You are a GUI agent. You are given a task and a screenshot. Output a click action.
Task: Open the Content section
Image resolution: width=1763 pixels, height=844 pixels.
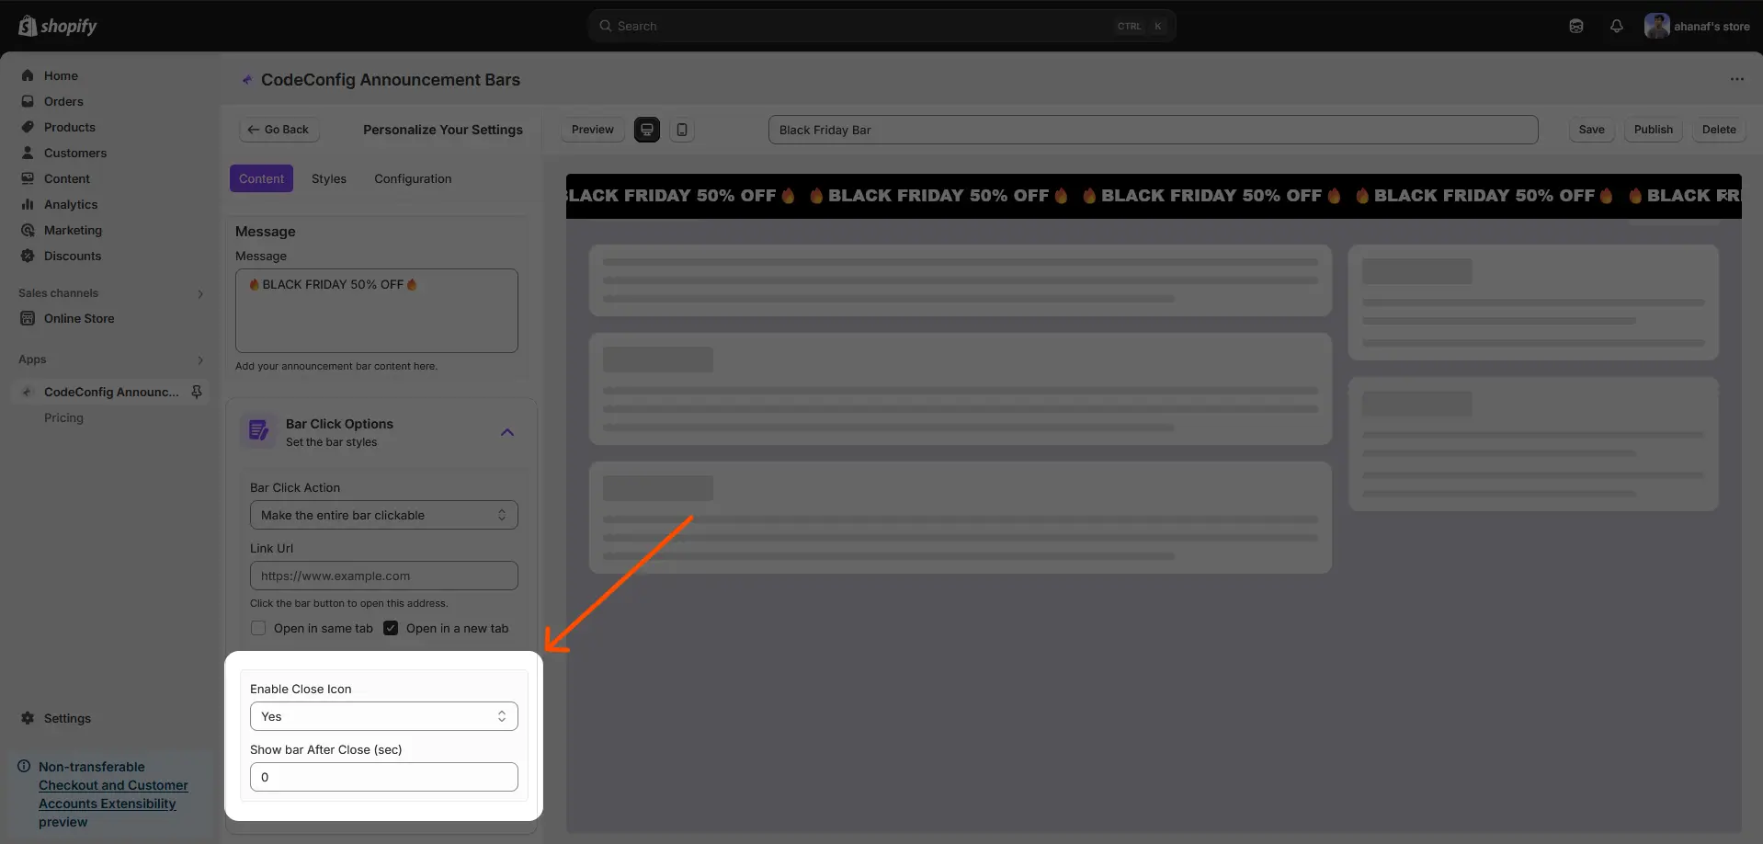tap(67, 178)
